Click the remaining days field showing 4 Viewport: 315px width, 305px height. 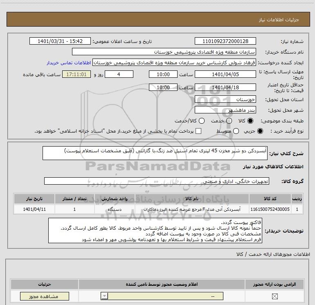pyautogui.click(x=119, y=75)
